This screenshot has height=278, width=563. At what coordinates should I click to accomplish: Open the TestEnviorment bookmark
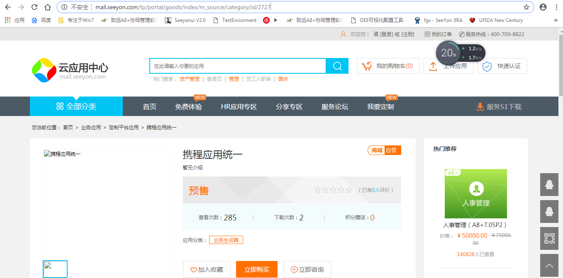pyautogui.click(x=235, y=20)
